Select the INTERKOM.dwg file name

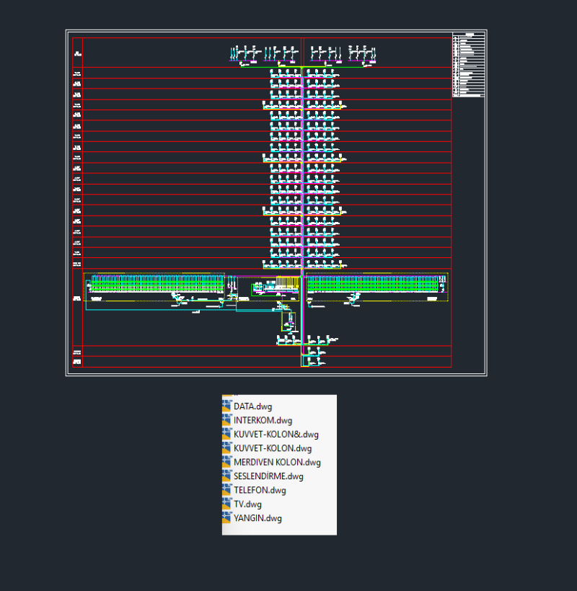point(262,420)
